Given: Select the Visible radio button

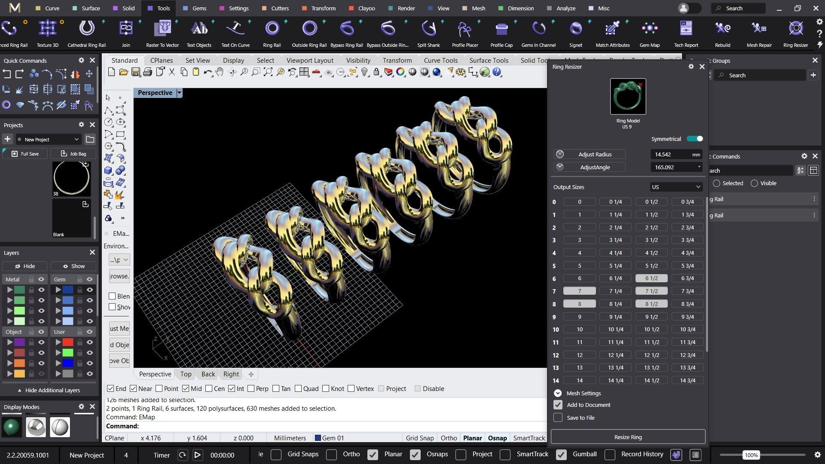Looking at the screenshot, I should [x=754, y=183].
